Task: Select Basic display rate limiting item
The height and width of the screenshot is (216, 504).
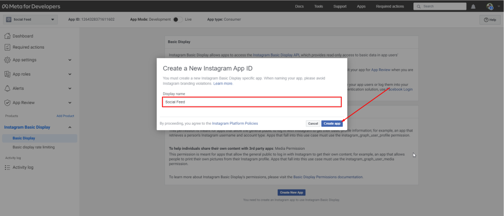Action: click(33, 147)
